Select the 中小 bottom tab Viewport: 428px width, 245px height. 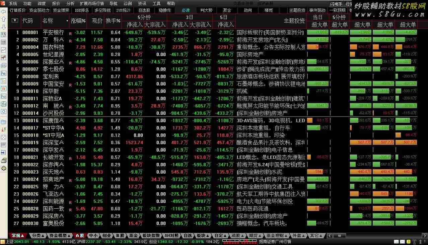[x=93, y=236]
